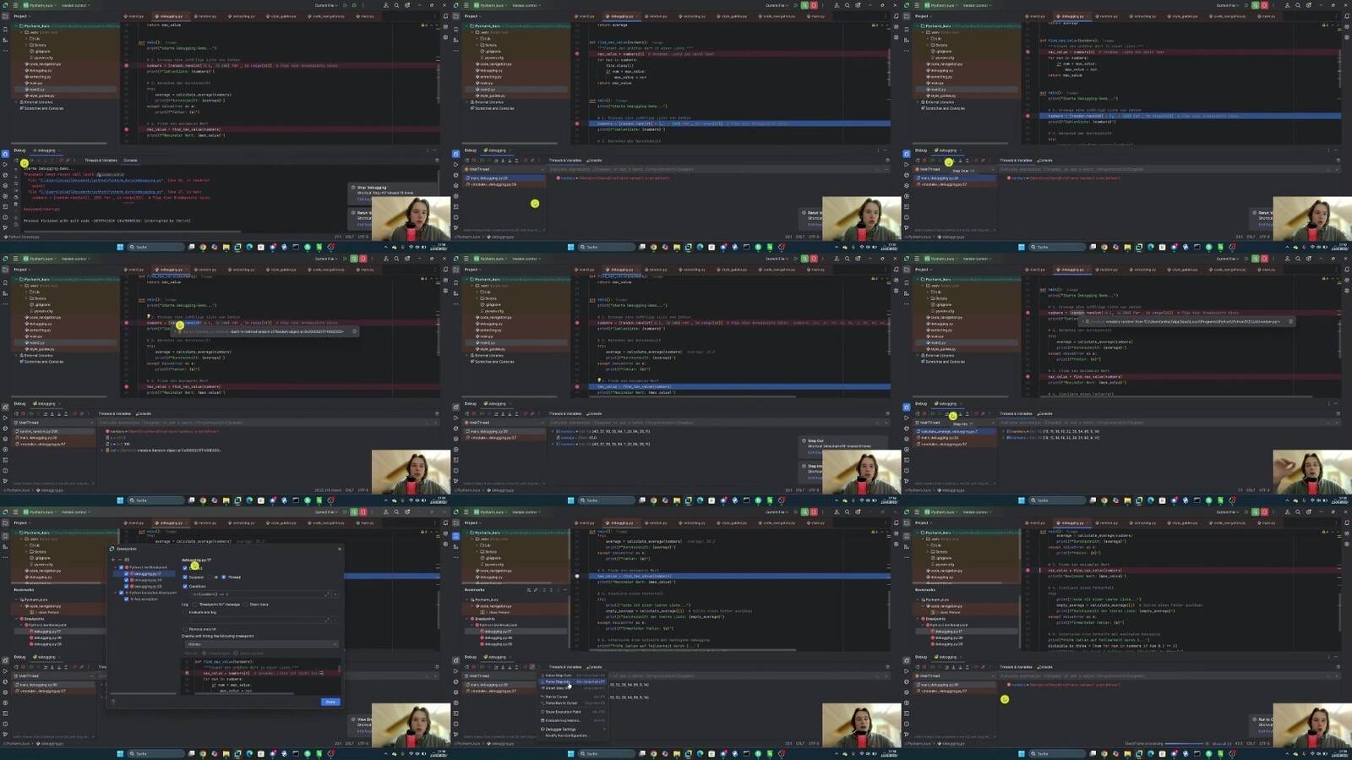
Task: Click the Done button in the Breakpoints dialog
Action: click(330, 702)
